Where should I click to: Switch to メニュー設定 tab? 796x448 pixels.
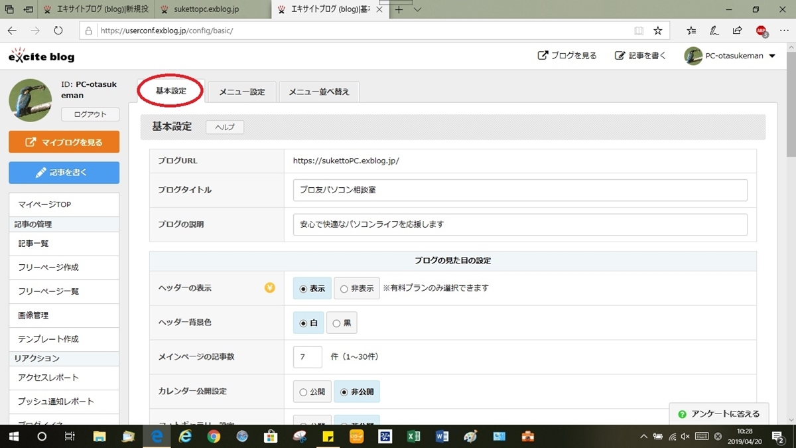tap(242, 92)
